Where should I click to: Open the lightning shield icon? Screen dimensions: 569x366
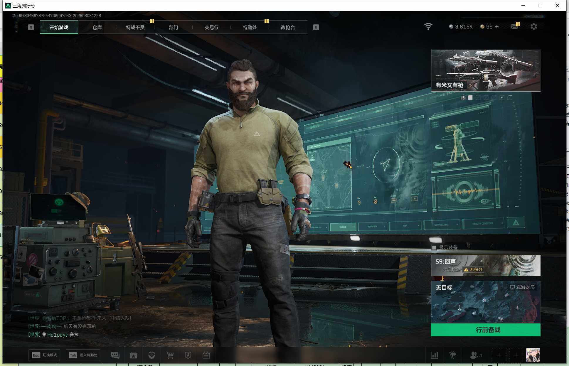click(188, 355)
